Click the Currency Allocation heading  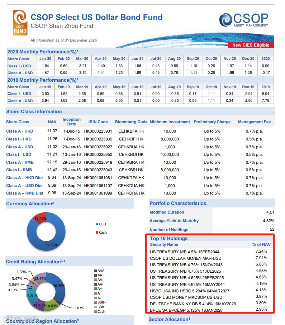click(30, 204)
